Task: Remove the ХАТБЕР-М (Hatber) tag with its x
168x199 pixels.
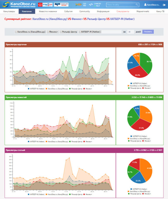Action: pyautogui.click(x=80, y=32)
